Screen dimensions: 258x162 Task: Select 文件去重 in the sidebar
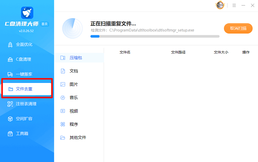27,89
